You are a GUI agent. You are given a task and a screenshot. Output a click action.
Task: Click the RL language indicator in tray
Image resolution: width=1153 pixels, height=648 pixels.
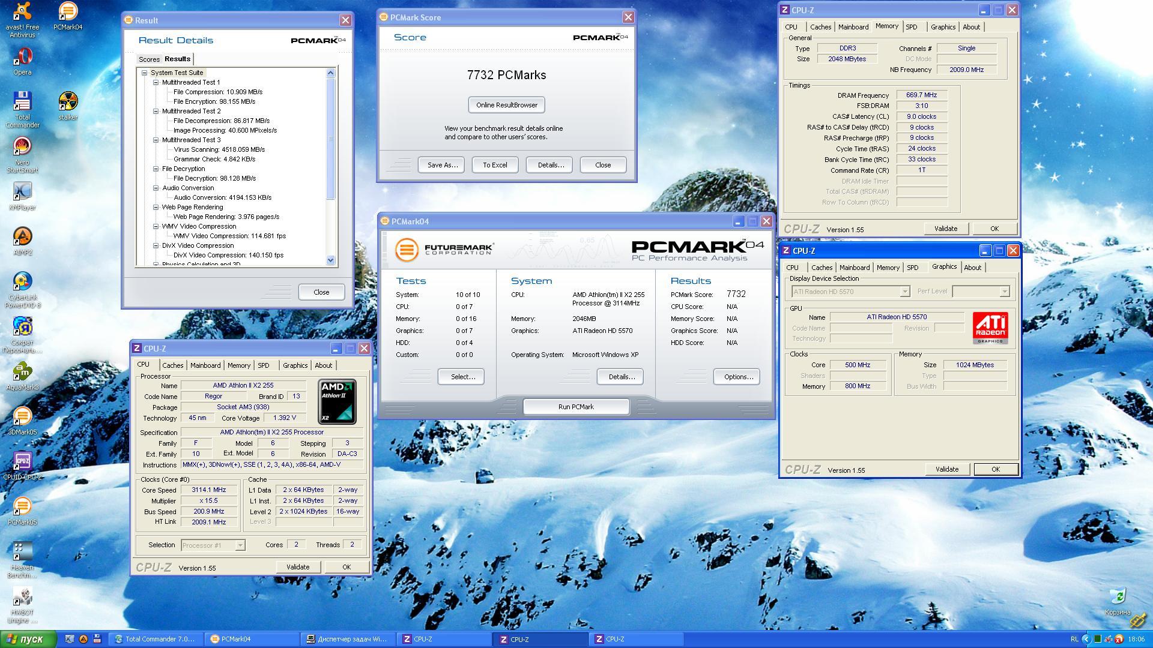click(1074, 639)
